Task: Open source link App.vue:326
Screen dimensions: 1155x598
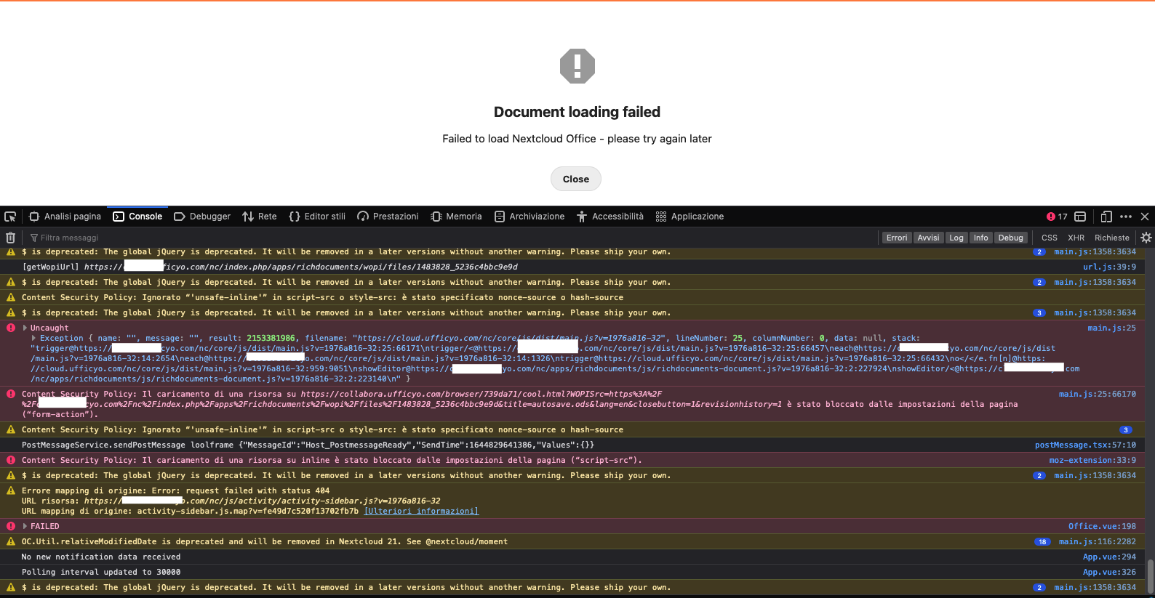Action: click(1109, 572)
